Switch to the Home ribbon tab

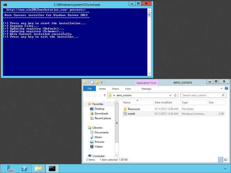[103, 89]
